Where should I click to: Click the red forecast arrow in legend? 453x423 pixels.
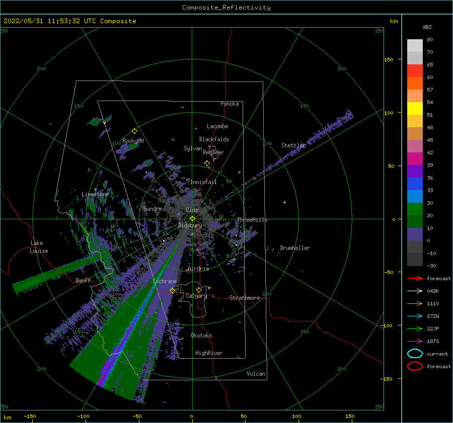(415, 278)
